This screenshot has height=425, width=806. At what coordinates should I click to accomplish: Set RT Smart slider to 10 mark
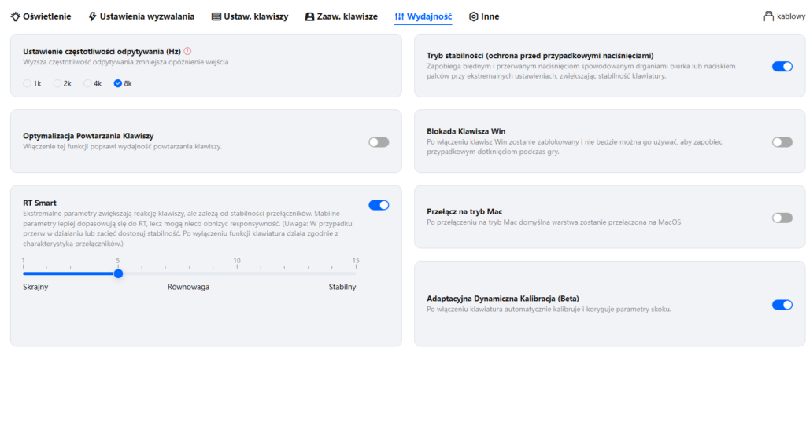(x=237, y=273)
